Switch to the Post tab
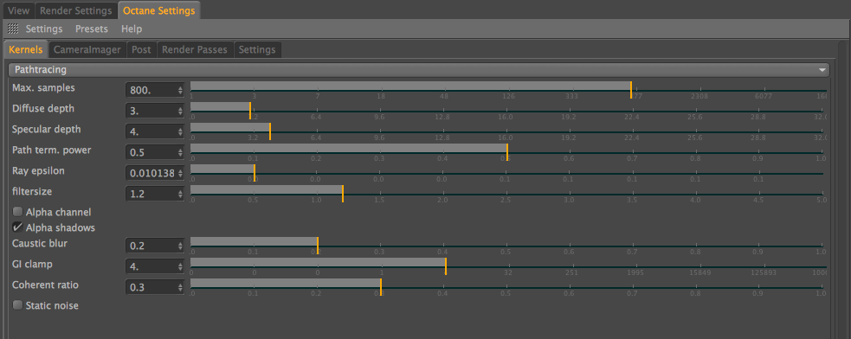The height and width of the screenshot is (339, 851). [x=142, y=49]
